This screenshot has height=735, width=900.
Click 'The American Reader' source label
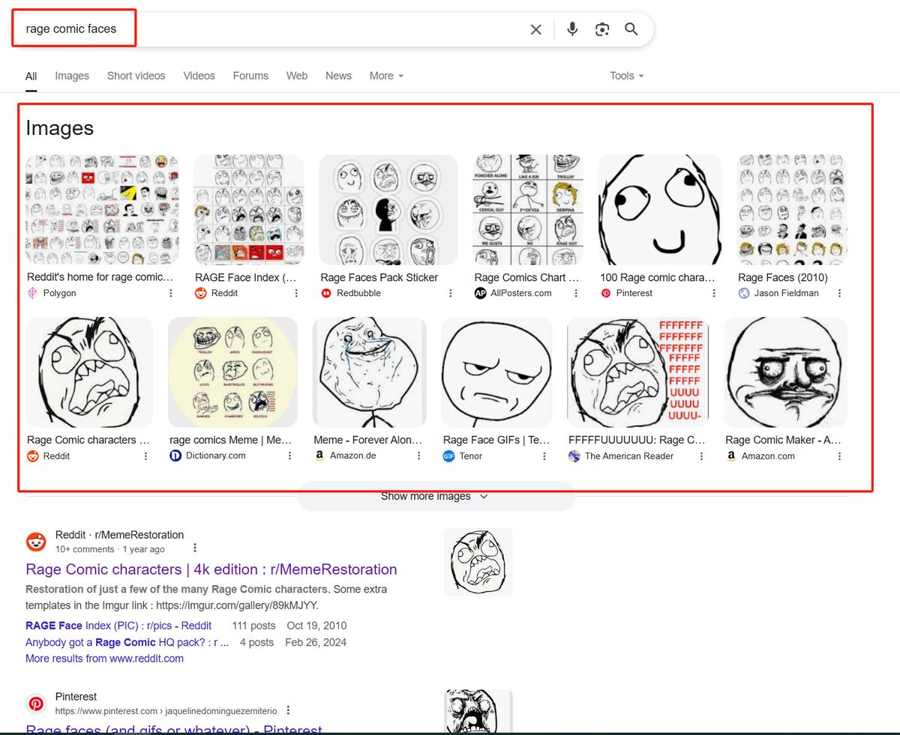tap(629, 456)
